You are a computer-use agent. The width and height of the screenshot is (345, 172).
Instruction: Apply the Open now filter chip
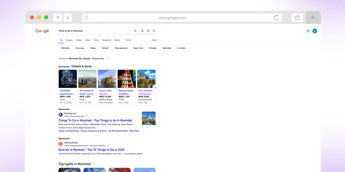tap(138, 48)
